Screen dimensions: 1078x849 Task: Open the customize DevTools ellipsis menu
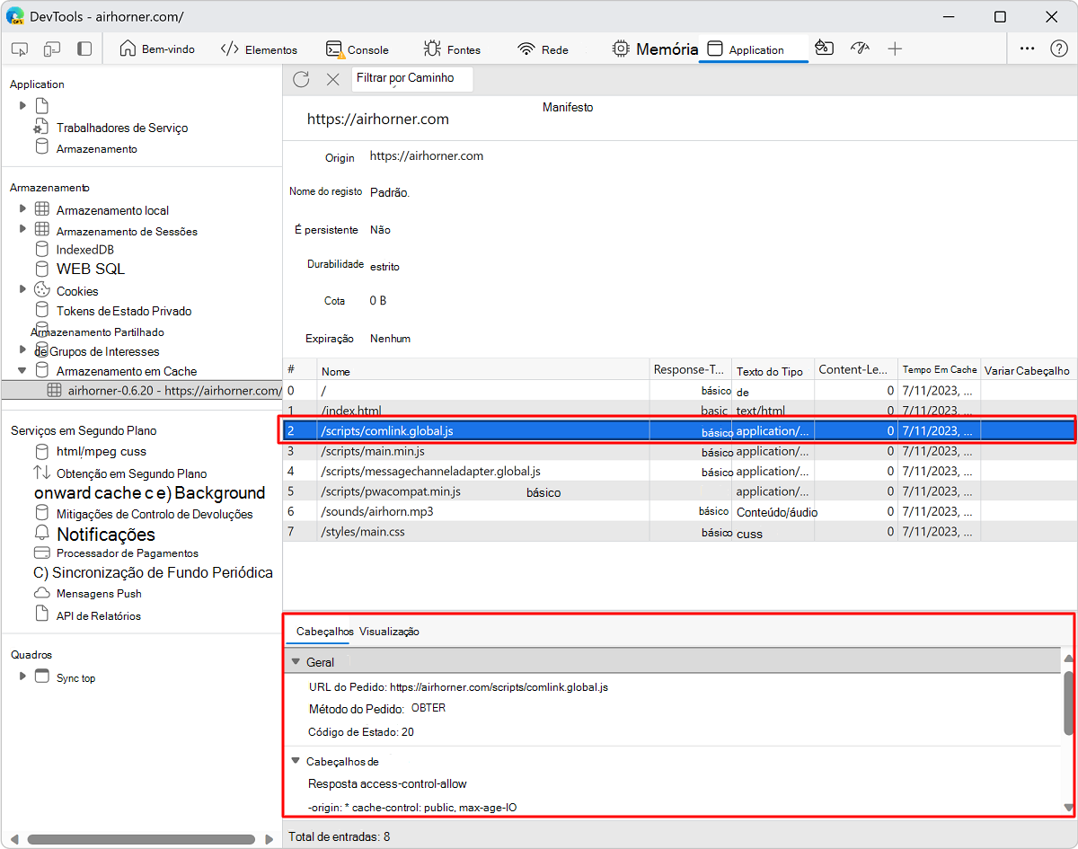pos(1028,49)
